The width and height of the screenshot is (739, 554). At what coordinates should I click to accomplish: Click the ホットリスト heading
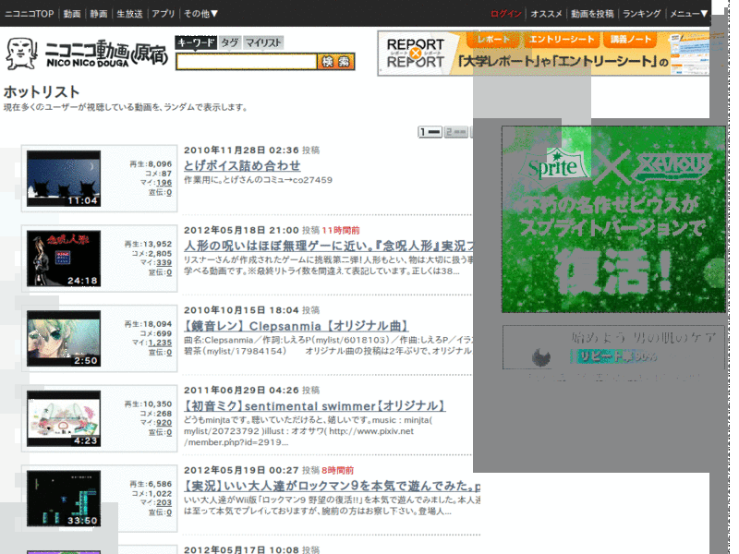(x=42, y=91)
